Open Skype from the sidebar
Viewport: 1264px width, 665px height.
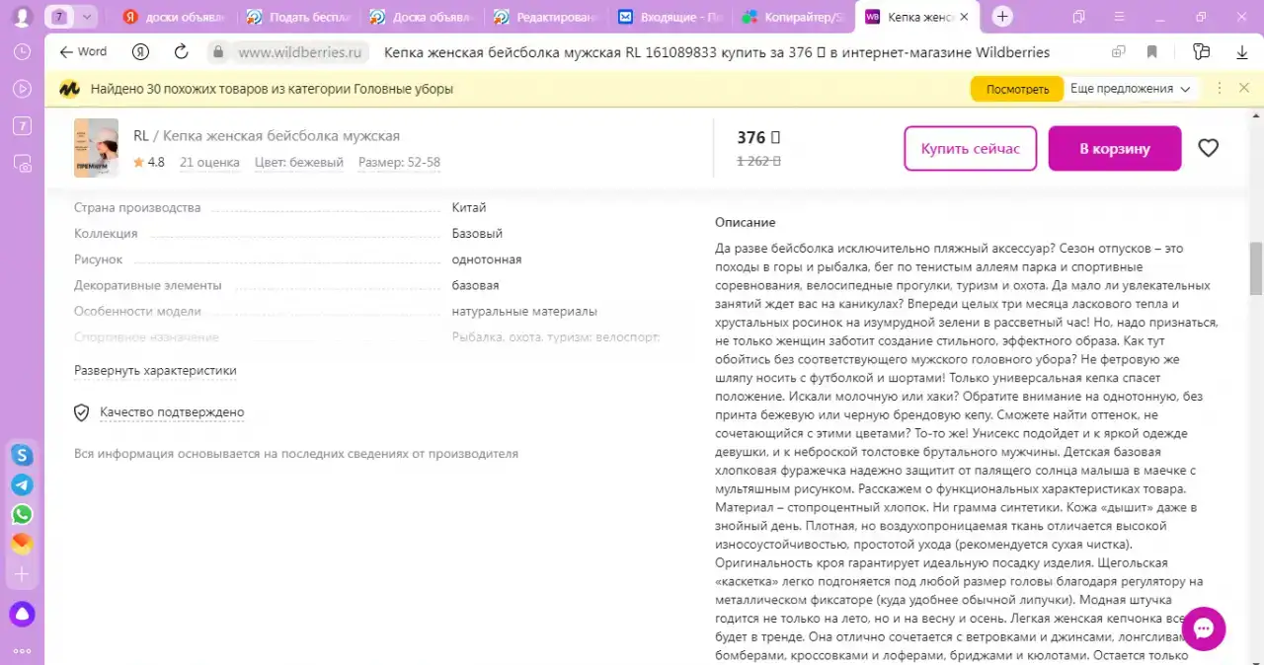(x=22, y=455)
